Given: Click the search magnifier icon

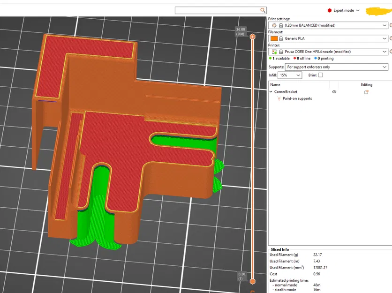Looking at the screenshot, I should coord(263,10).
